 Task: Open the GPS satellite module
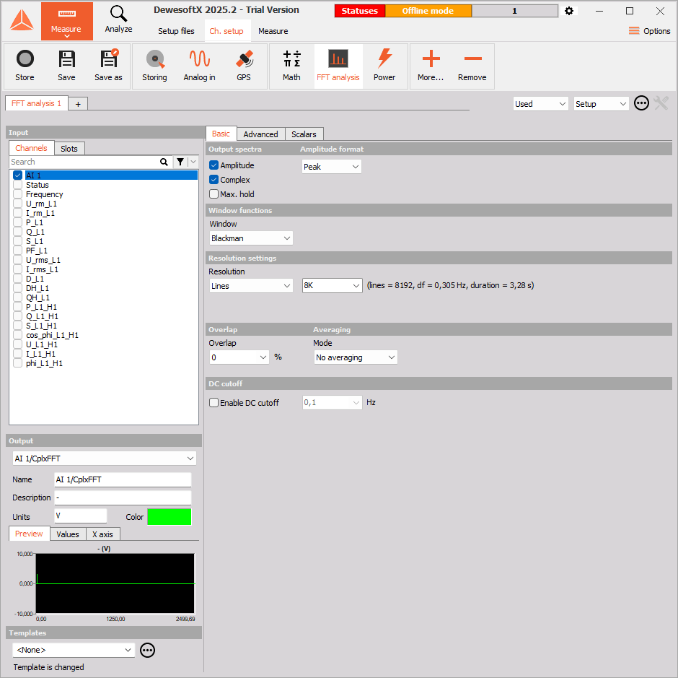(x=244, y=59)
